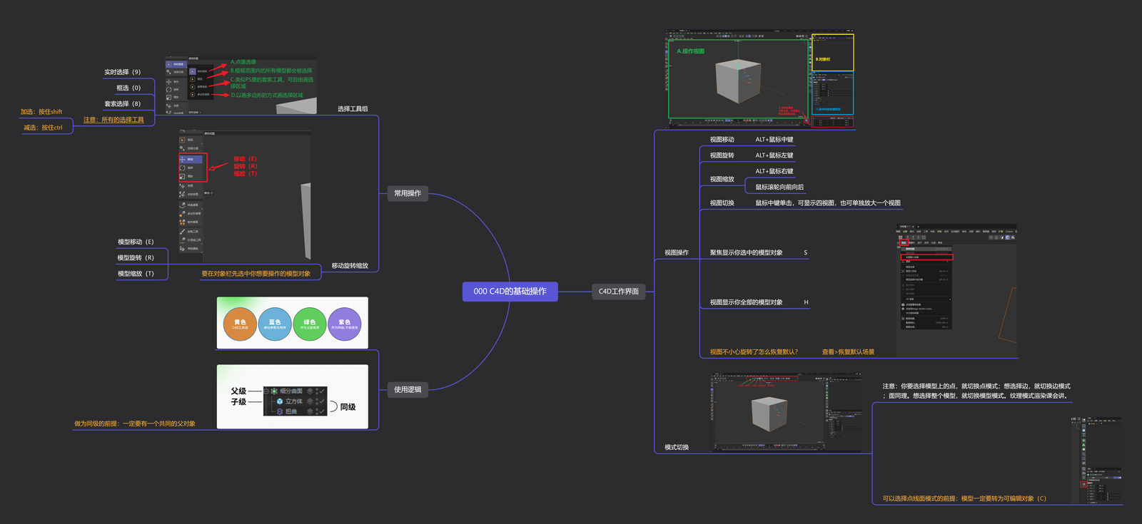
Task: Collapse the 细分曲面 tree expander box
Action: (x=266, y=391)
